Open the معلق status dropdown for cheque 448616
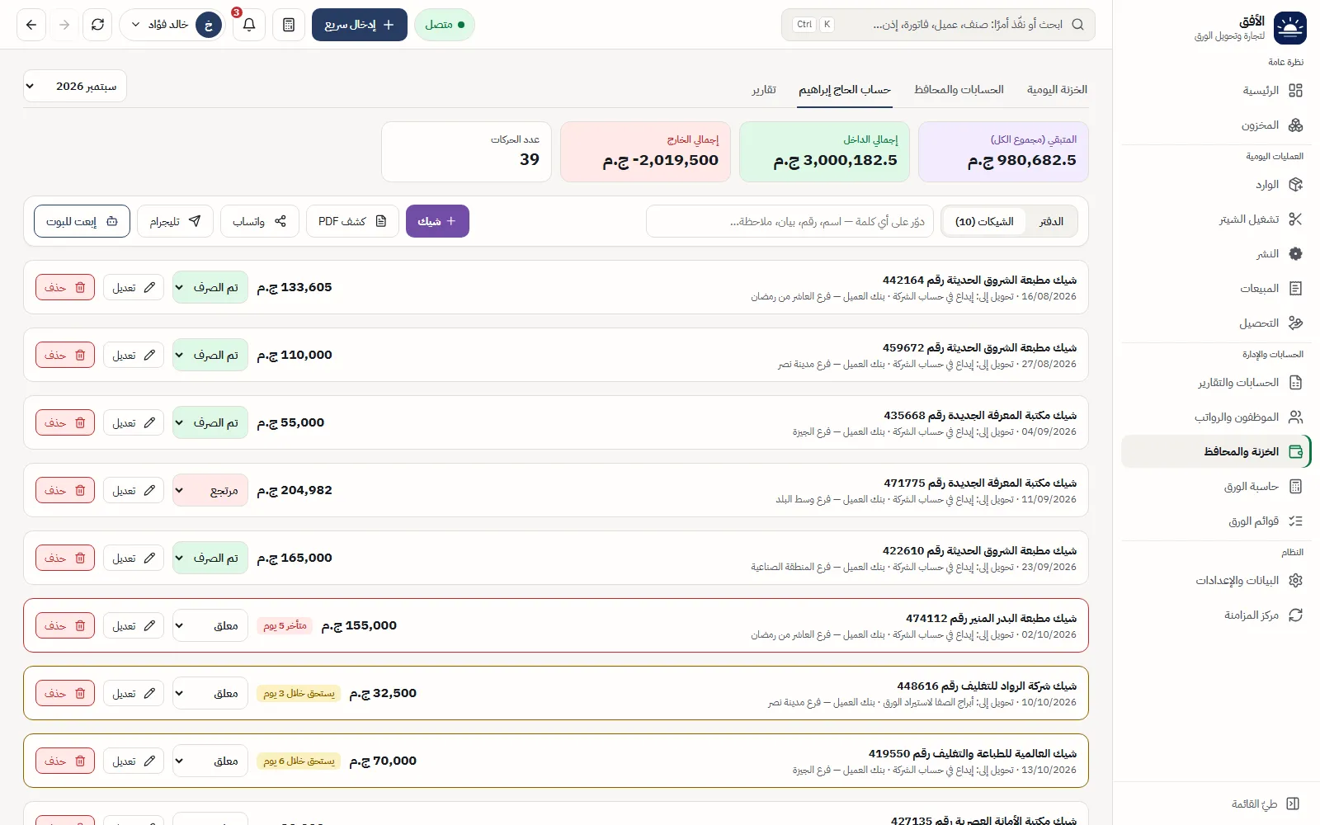Screen dimensions: 1320x825 tap(210, 693)
